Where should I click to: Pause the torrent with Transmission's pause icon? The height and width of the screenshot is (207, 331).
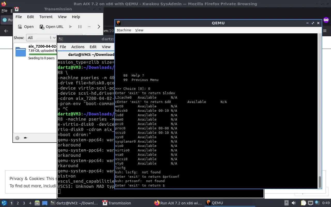80,27
